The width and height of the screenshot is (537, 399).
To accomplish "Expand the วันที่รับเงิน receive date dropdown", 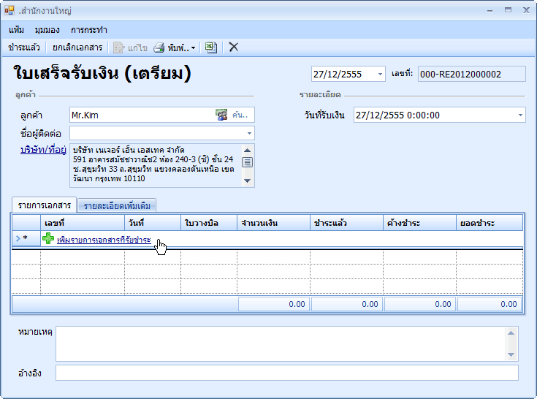I will click(520, 115).
